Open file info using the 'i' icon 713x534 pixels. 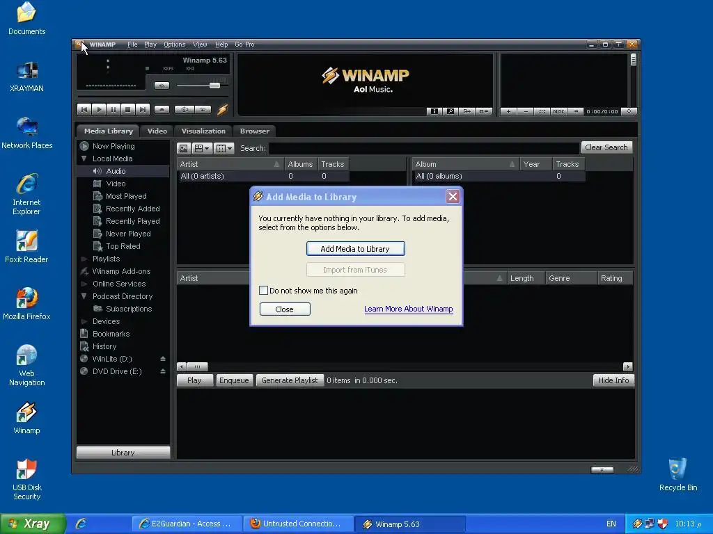point(434,111)
